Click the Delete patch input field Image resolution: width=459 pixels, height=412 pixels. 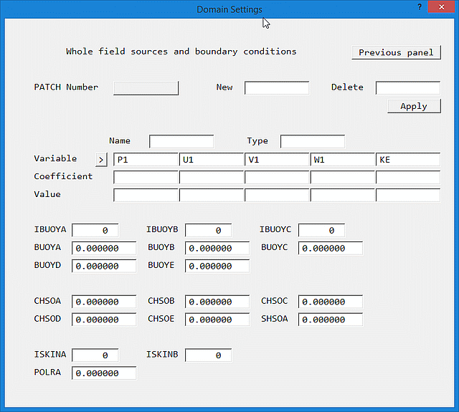click(x=407, y=87)
